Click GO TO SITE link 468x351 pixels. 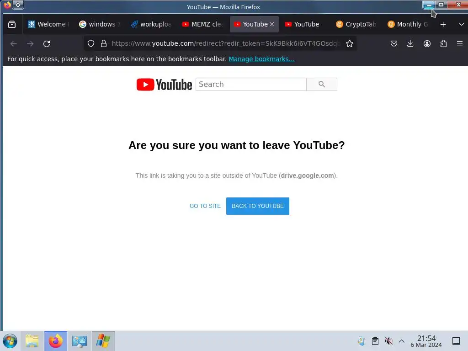(205, 206)
